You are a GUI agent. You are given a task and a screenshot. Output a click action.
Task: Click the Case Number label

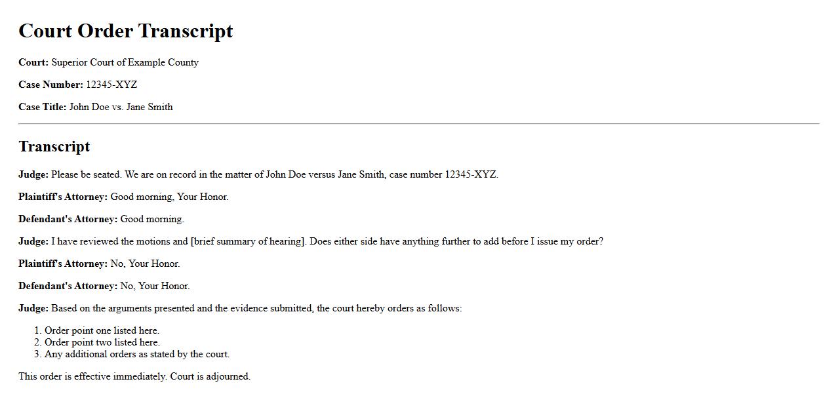(x=50, y=85)
